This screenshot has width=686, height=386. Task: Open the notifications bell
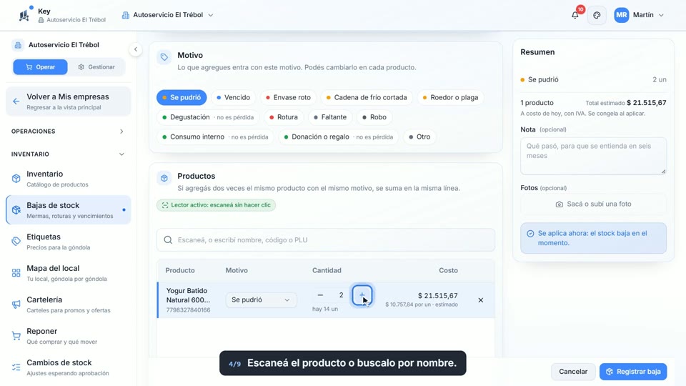575,15
